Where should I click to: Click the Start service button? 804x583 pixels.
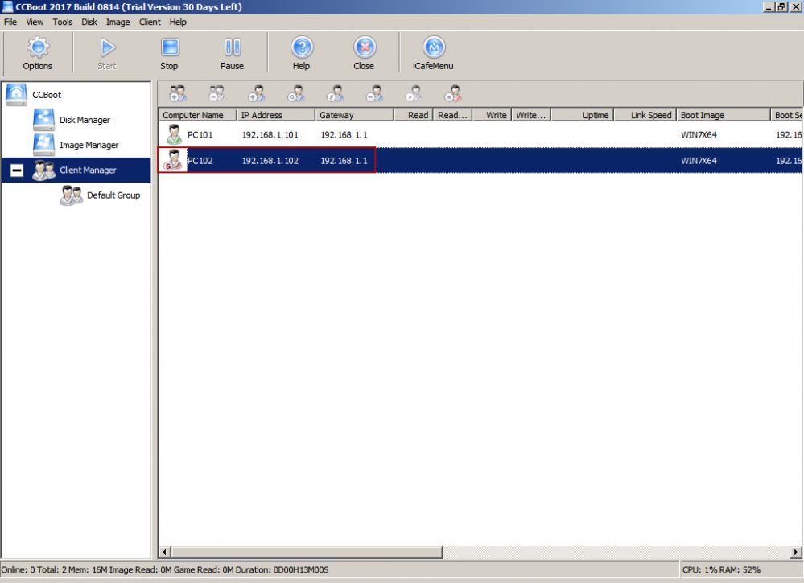(x=107, y=53)
